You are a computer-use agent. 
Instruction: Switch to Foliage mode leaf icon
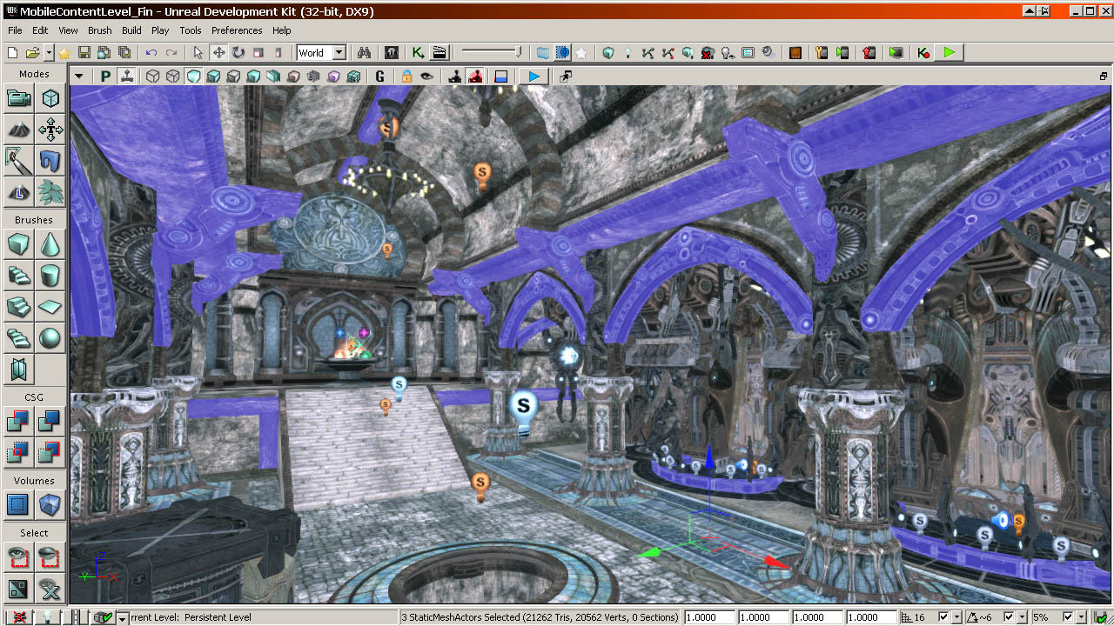tap(50, 192)
